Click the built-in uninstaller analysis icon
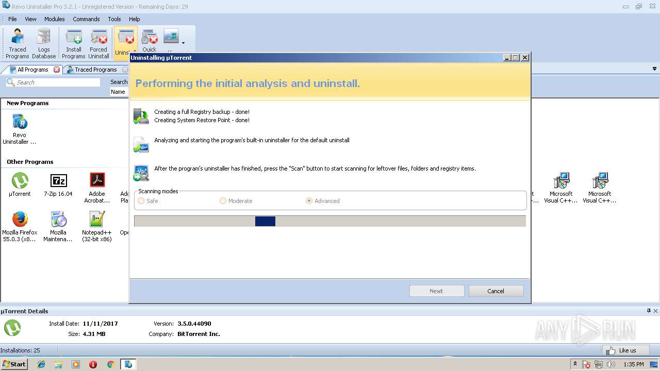The height and width of the screenshot is (371, 660). coord(141,145)
